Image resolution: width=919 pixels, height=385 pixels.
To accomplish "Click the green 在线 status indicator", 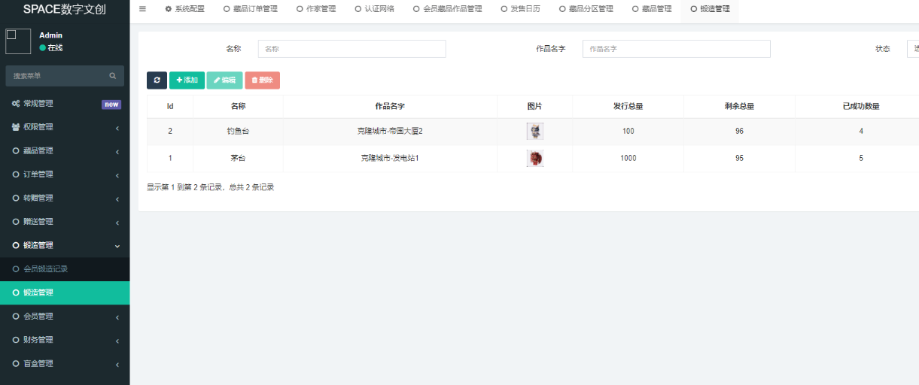I will point(50,47).
